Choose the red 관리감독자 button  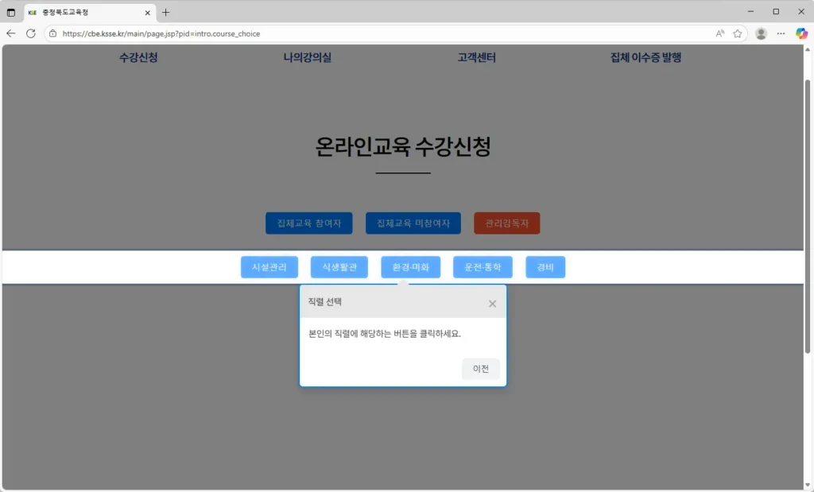point(506,223)
